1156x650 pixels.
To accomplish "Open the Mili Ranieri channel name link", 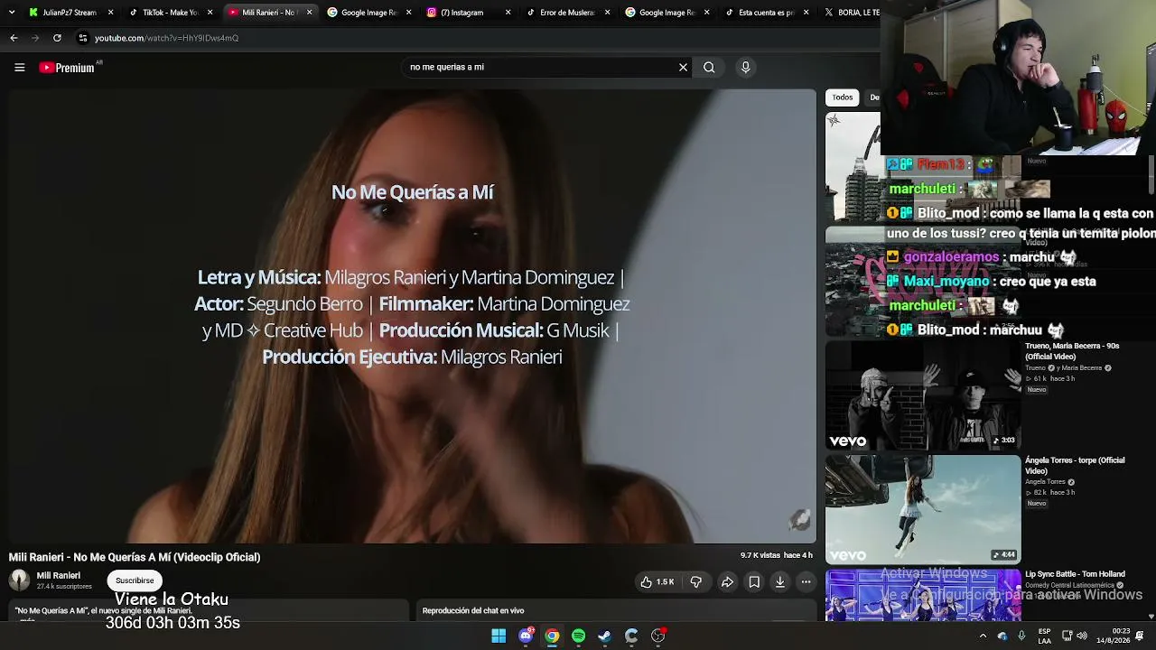I will point(58,575).
